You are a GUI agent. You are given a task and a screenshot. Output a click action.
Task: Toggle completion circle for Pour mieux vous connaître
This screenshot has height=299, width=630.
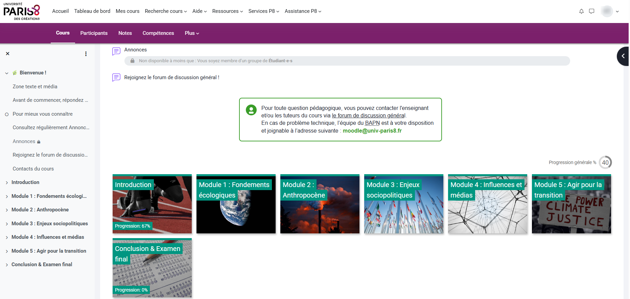[x=7, y=114]
